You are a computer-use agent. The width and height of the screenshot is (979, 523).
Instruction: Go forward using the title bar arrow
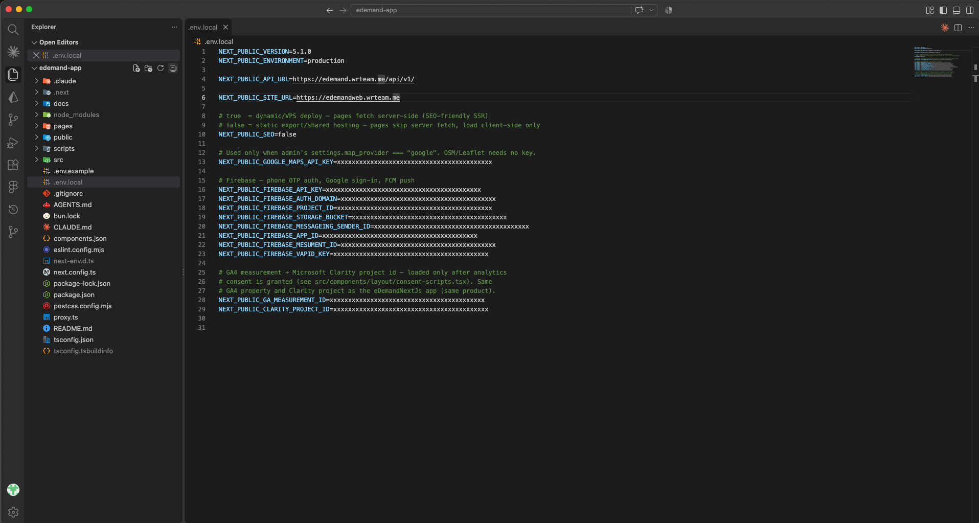(x=343, y=10)
